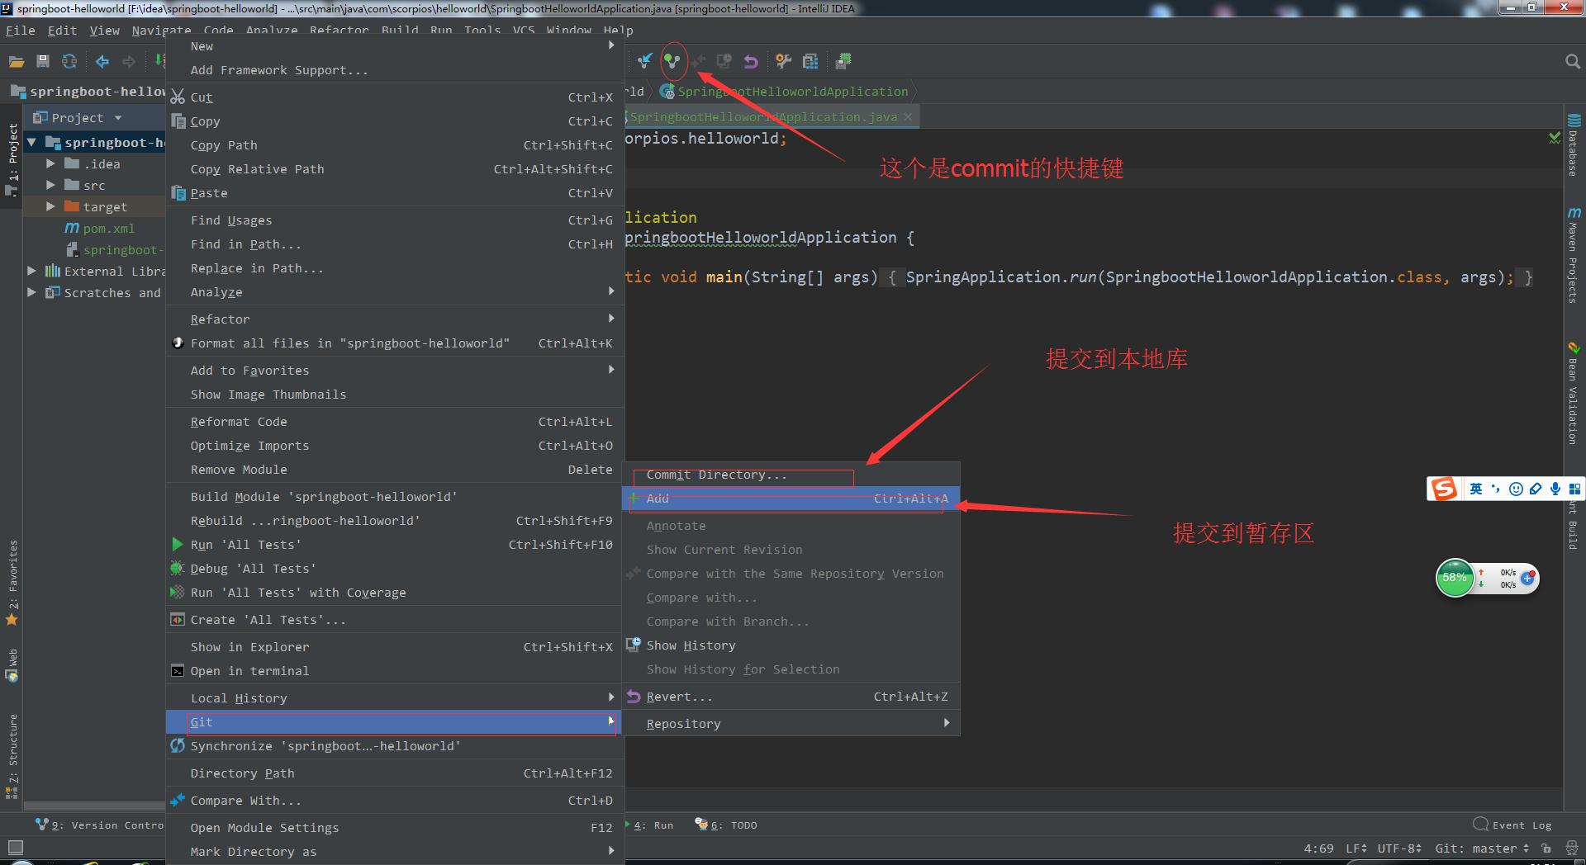Select Commit Directory... in Git submenu
The image size is (1586, 865).
791,475
